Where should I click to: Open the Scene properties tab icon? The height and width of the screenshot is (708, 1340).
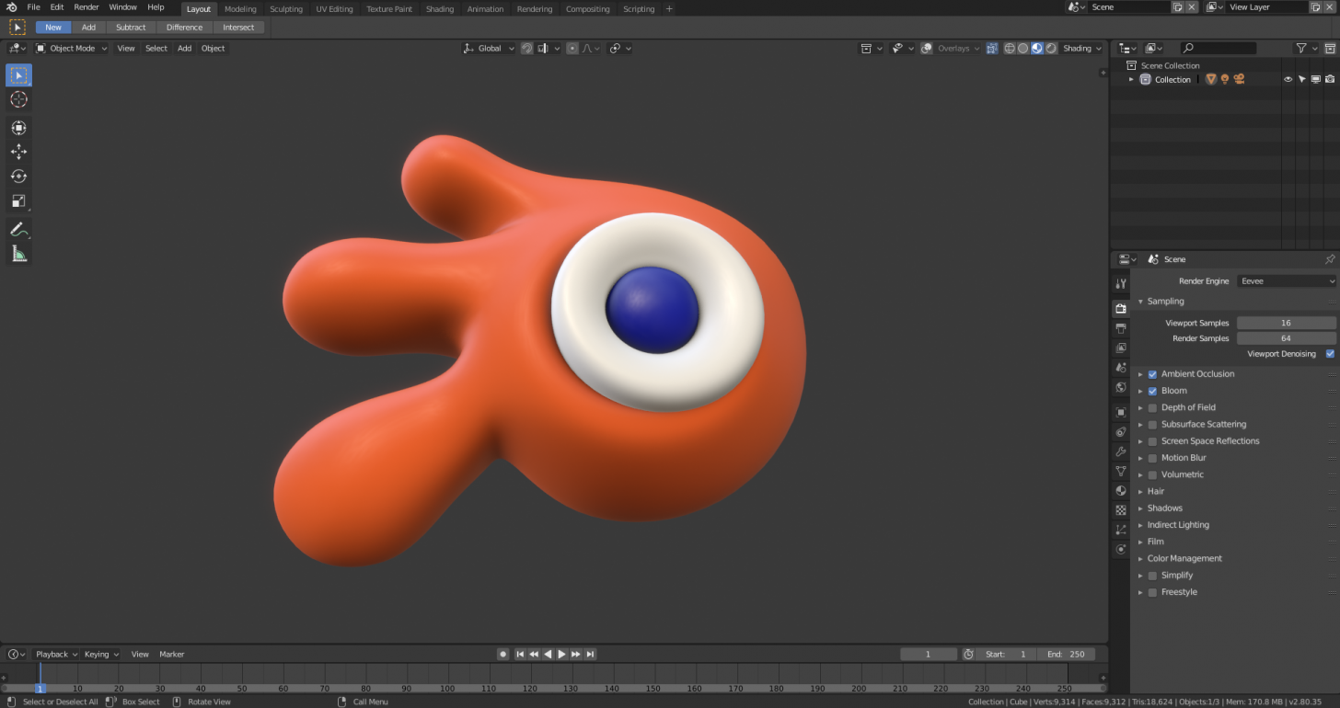1120,368
